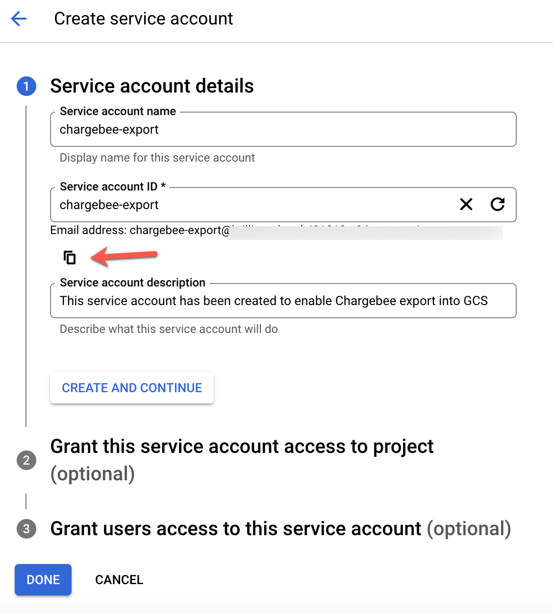Edit the Service account description field

tap(283, 301)
